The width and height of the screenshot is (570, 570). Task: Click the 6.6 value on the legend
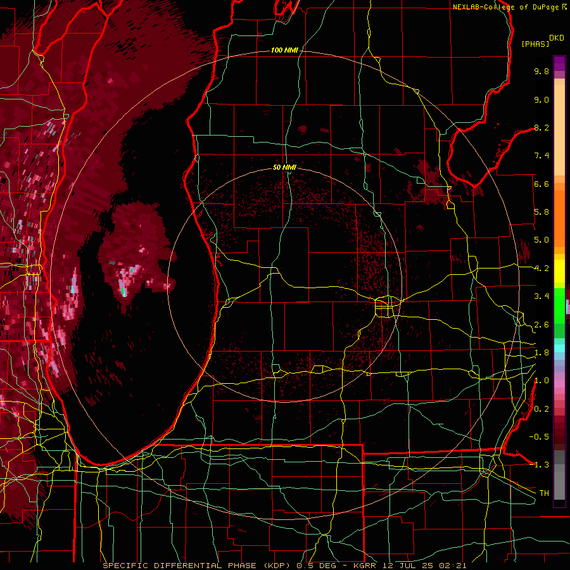(x=541, y=184)
